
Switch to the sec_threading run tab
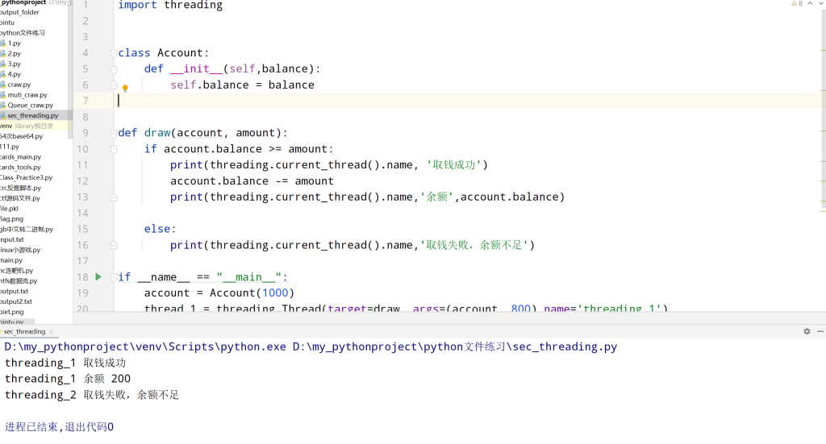pyautogui.click(x=24, y=331)
